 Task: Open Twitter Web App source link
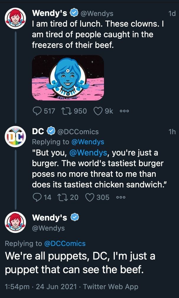click(x=111, y=286)
